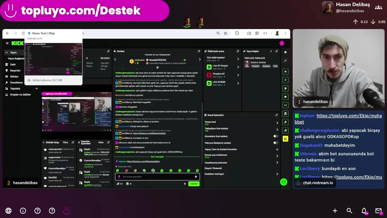Viewport: 387px width, 218px height.
Task: Open browser three-dot menu
Action: [x=285, y=33]
